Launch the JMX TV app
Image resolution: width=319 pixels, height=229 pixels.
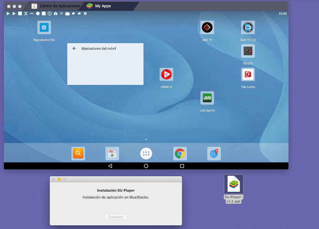click(x=207, y=27)
